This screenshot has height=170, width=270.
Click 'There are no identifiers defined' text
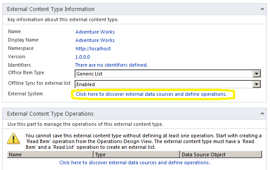click(111, 65)
